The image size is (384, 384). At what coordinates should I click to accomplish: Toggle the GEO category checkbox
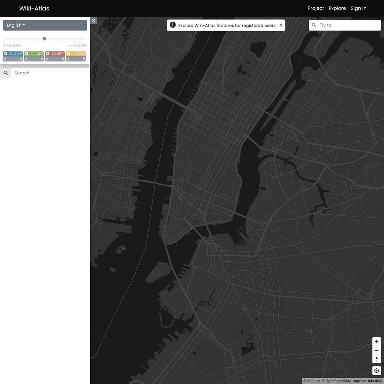(x=26, y=53)
